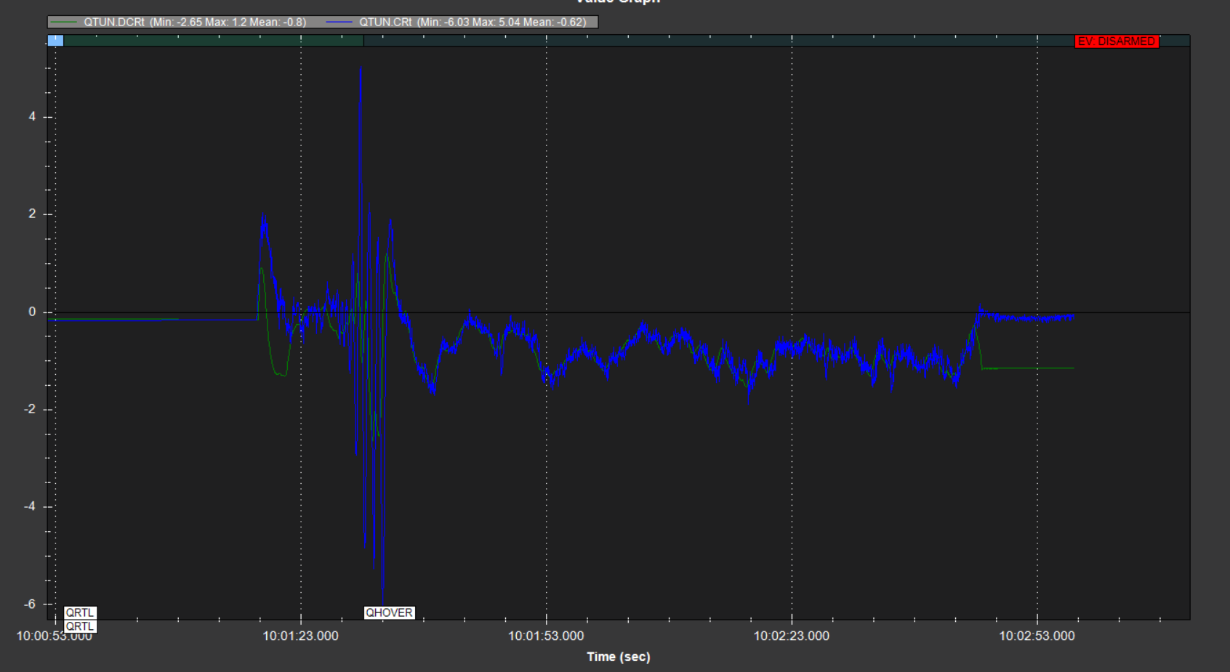Click the lower QRTL mode label
Viewport: 1230px width, 672px height.
tap(80, 626)
